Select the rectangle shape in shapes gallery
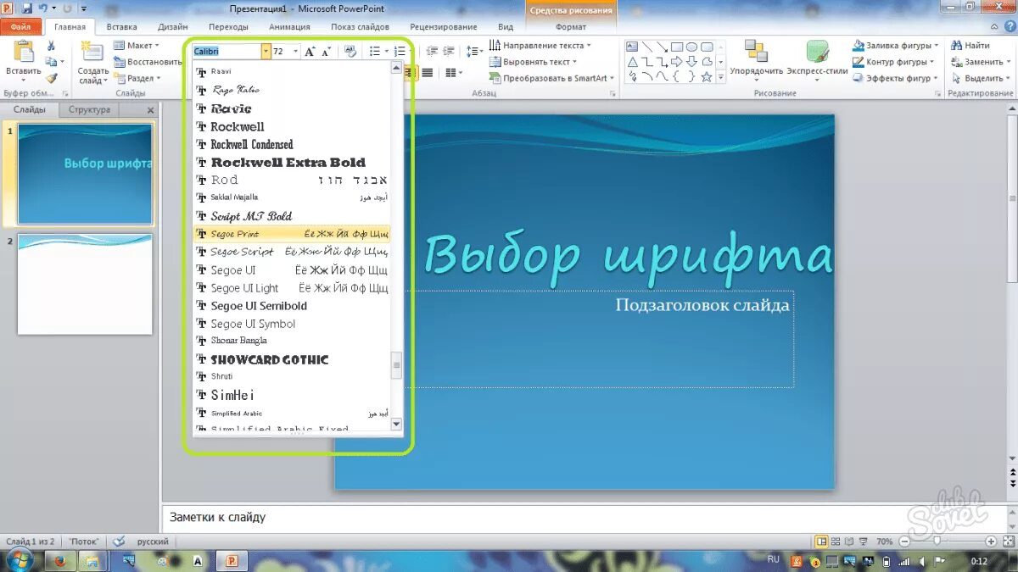 pos(676,47)
